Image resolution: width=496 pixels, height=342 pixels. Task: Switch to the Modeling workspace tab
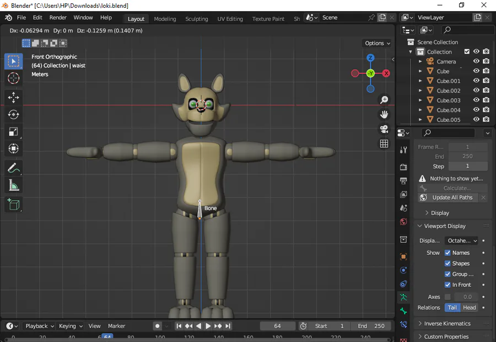point(165,19)
